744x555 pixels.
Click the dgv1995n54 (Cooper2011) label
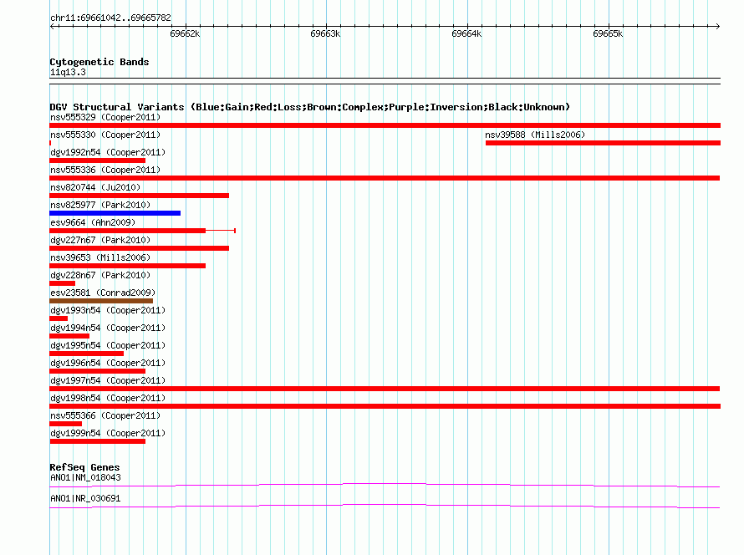108,345
